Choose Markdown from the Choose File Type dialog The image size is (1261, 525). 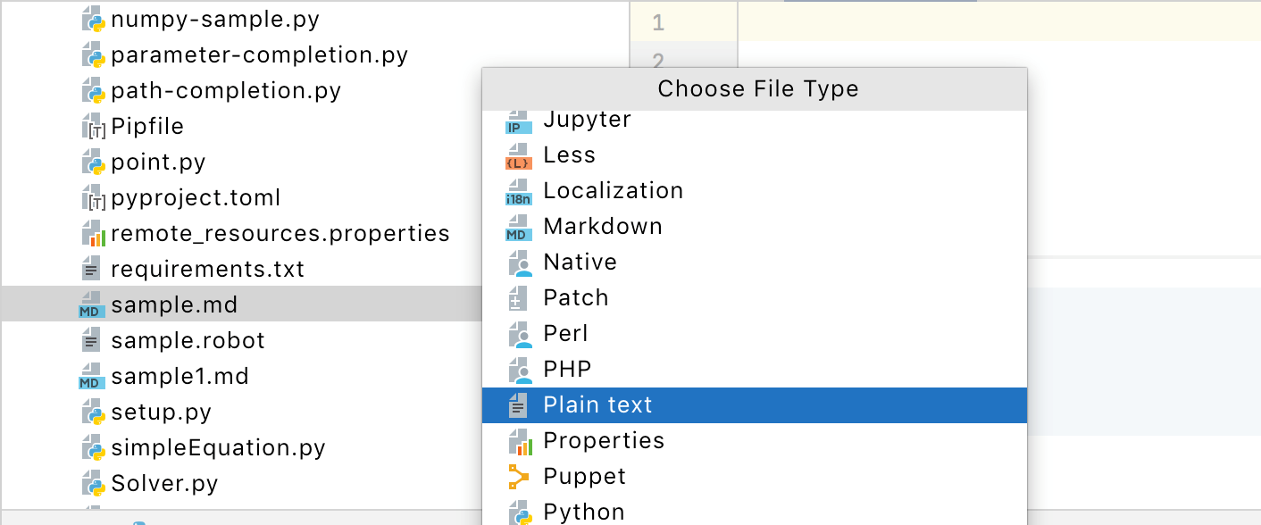(602, 226)
